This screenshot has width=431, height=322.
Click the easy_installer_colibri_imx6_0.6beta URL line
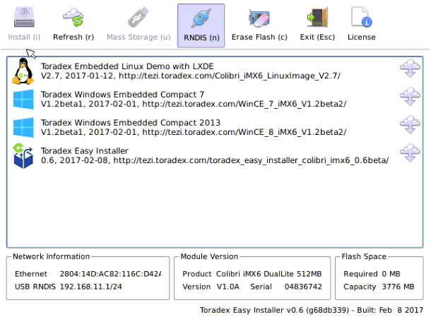(x=215, y=160)
